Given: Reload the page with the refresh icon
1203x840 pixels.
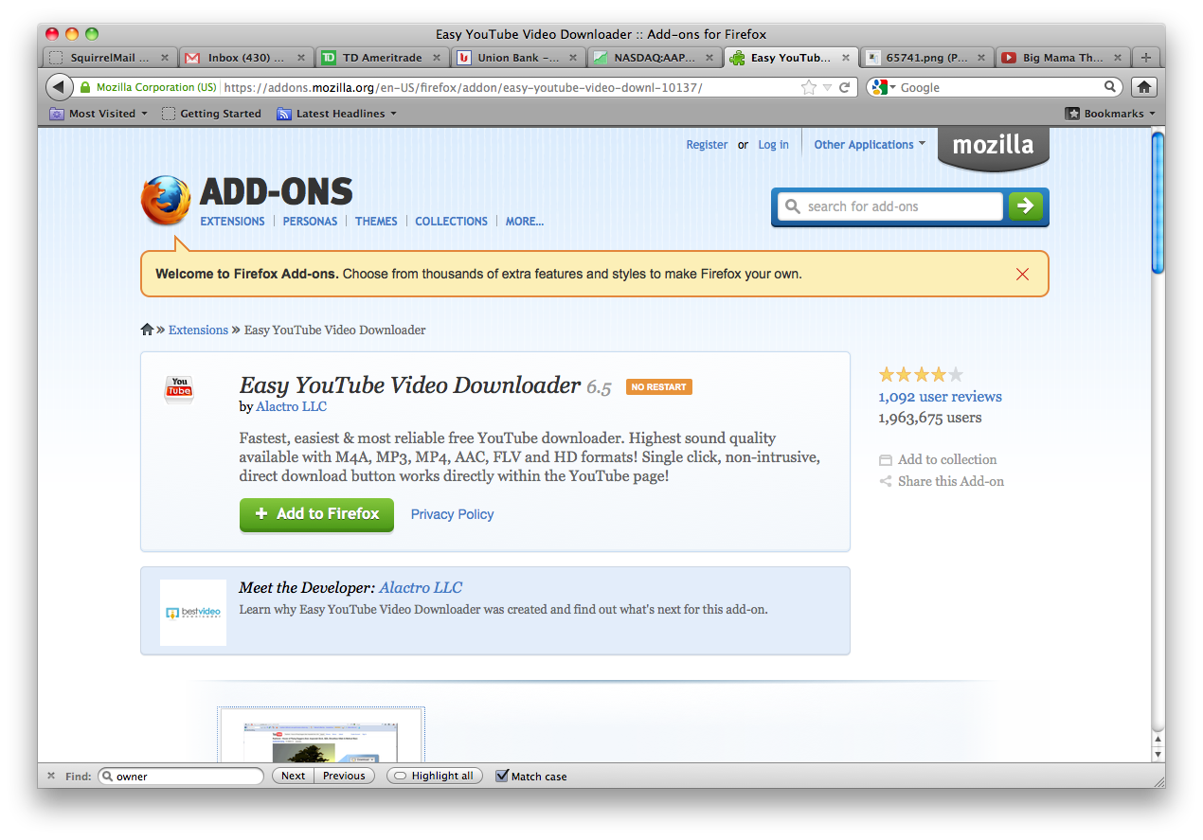Looking at the screenshot, I should coord(844,87).
